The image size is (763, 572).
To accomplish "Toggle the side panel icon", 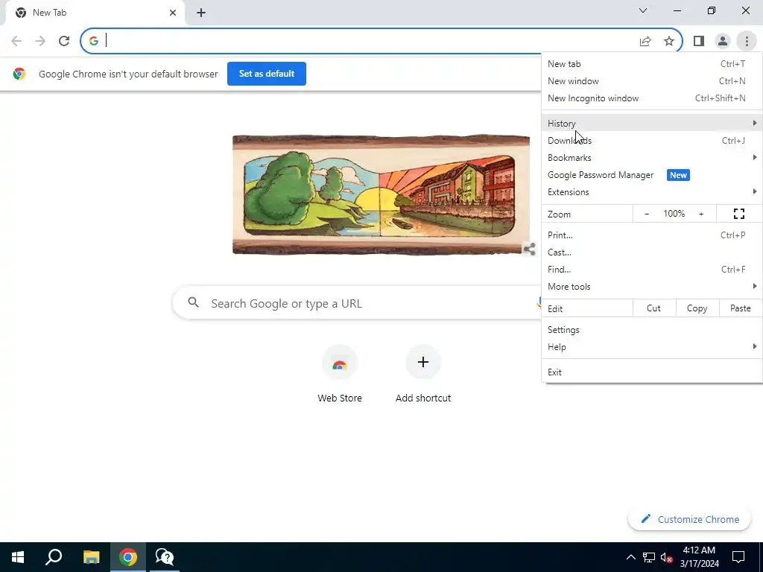I will click(x=699, y=41).
